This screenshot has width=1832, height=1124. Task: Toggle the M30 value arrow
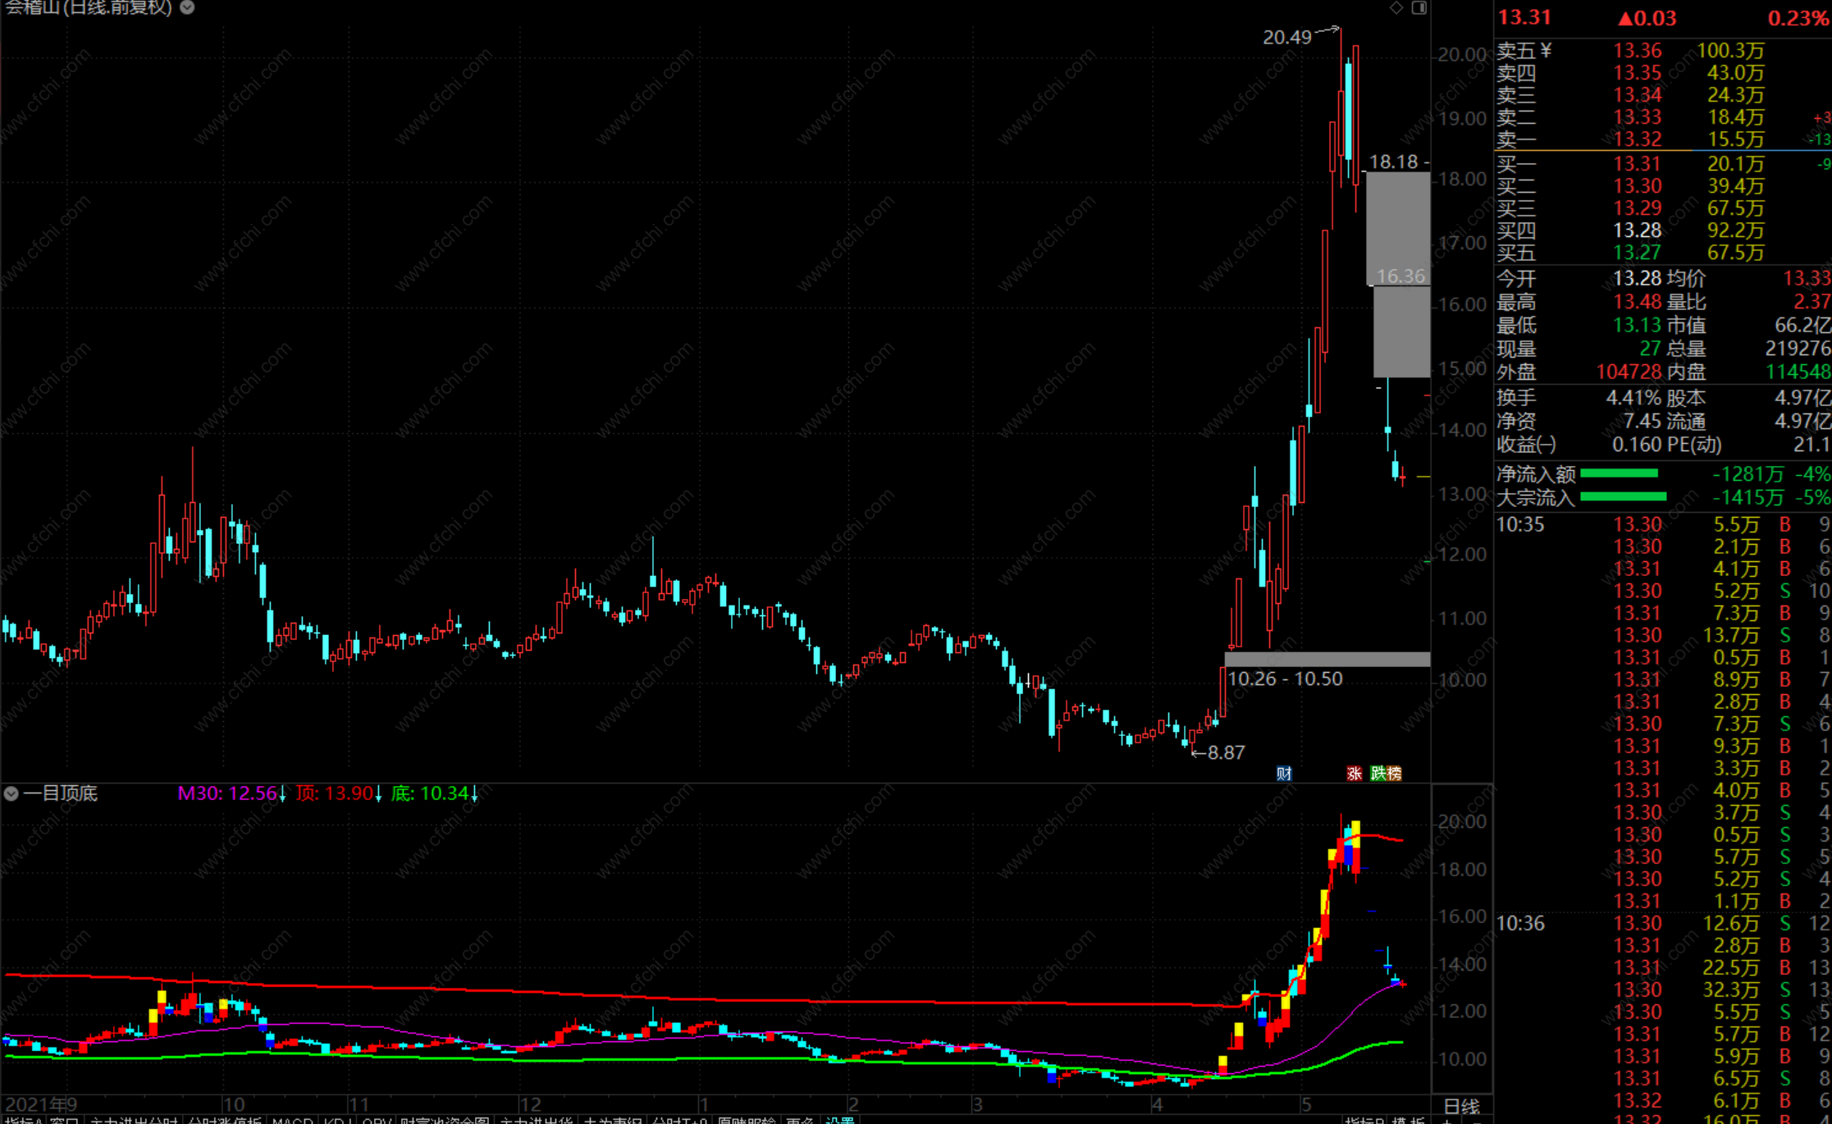point(282,793)
